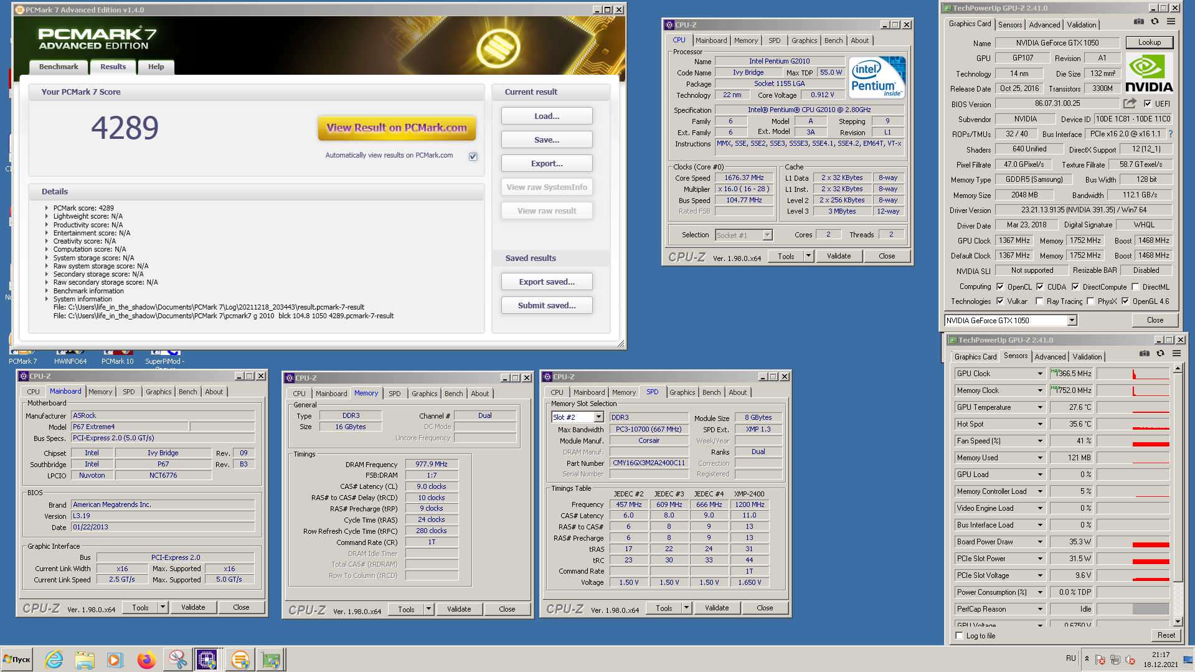Click the refresh icon in the GPU-Z Sensors window
The image size is (1195, 672).
pyautogui.click(x=1160, y=354)
